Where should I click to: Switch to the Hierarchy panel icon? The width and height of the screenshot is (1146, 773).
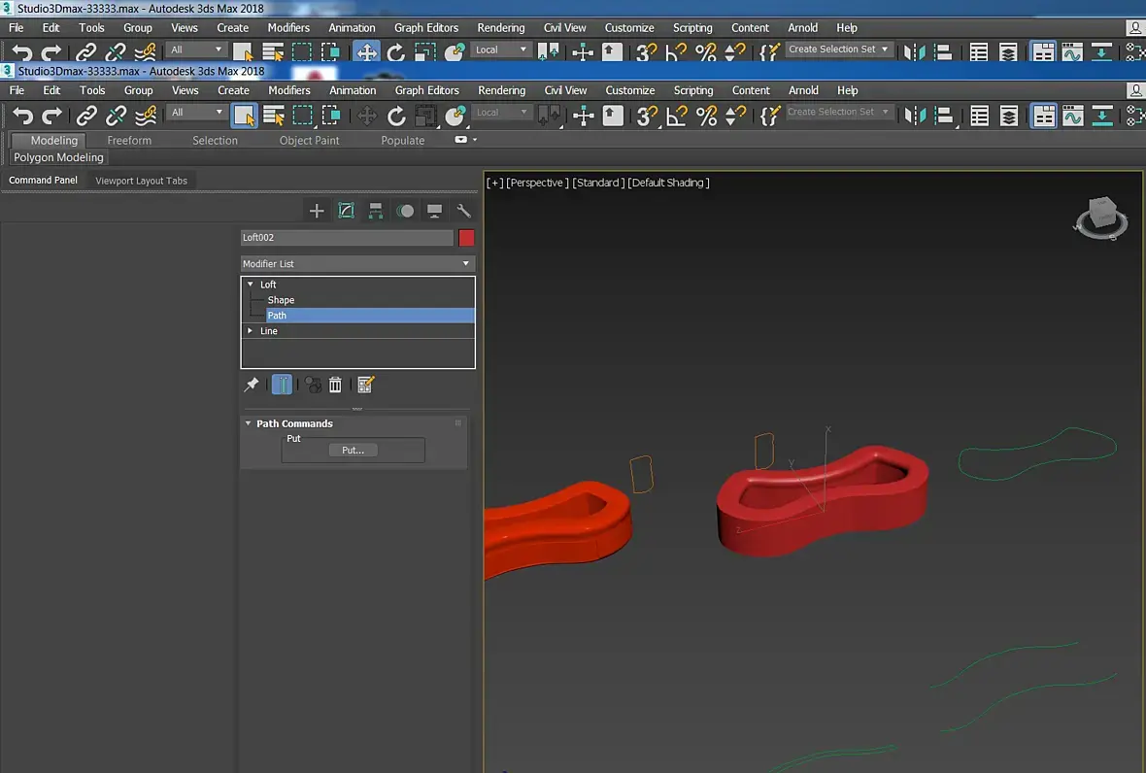(x=376, y=211)
